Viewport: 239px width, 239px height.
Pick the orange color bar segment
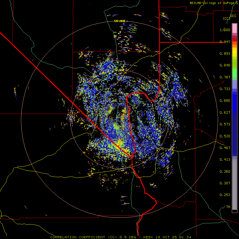[x=234, y=46]
